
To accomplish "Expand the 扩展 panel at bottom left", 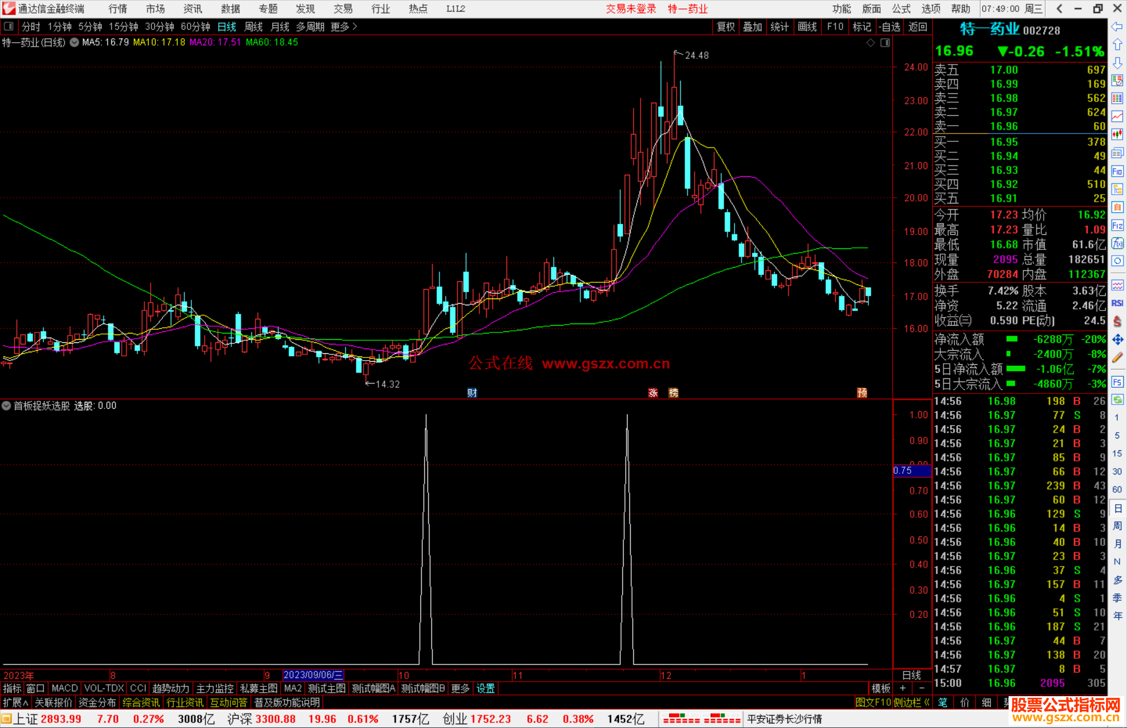I will (x=16, y=702).
